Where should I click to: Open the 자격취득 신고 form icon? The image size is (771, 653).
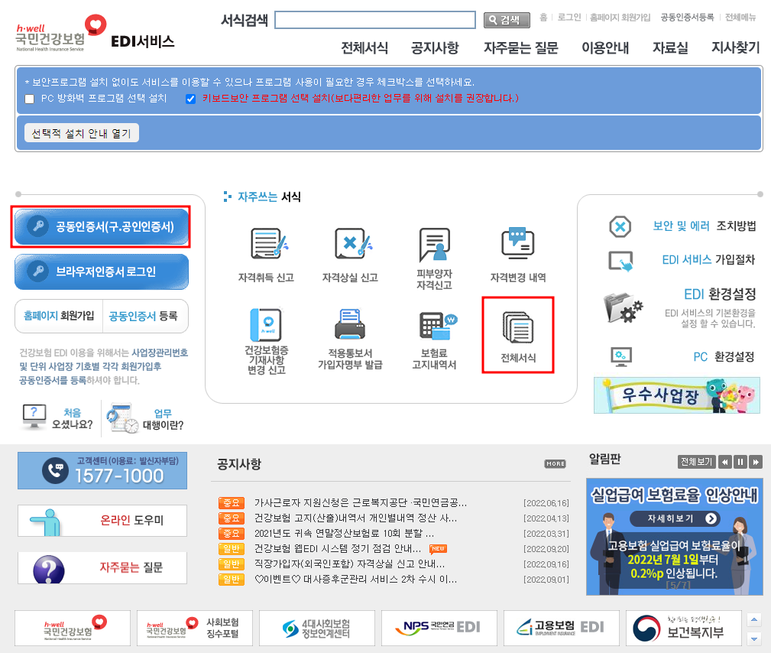pyautogui.click(x=270, y=244)
